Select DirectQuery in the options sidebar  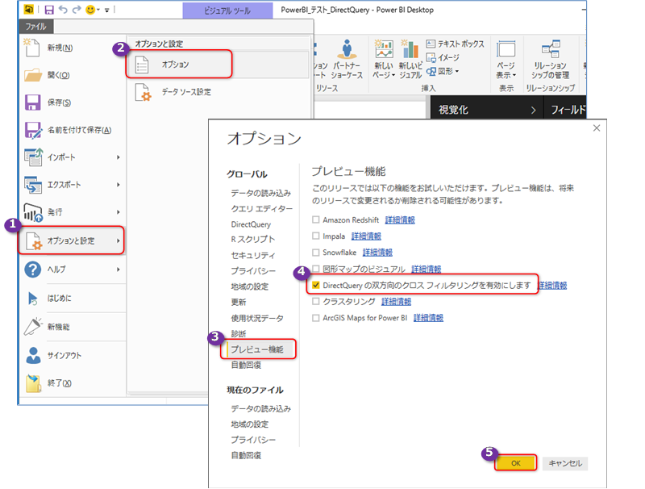[251, 225]
